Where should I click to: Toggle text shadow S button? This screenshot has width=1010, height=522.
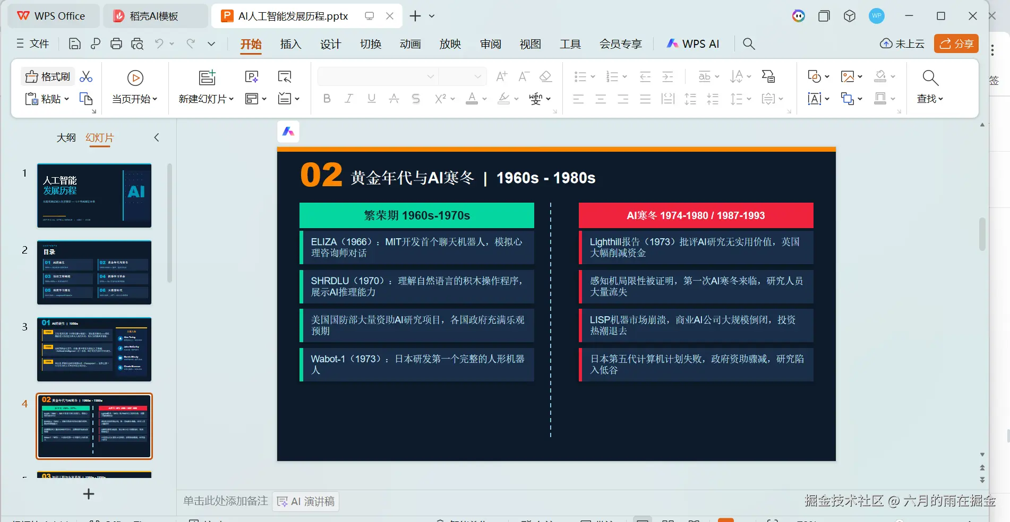416,99
